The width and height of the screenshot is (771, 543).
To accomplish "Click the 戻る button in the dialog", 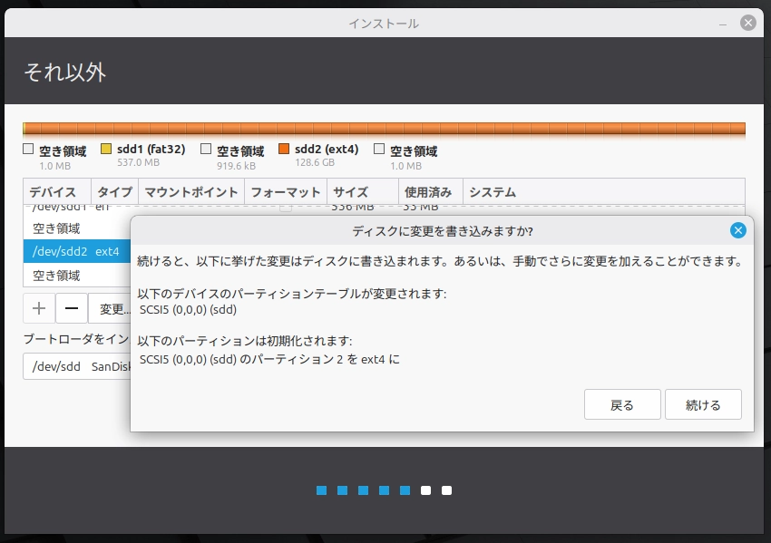I will tap(622, 404).
